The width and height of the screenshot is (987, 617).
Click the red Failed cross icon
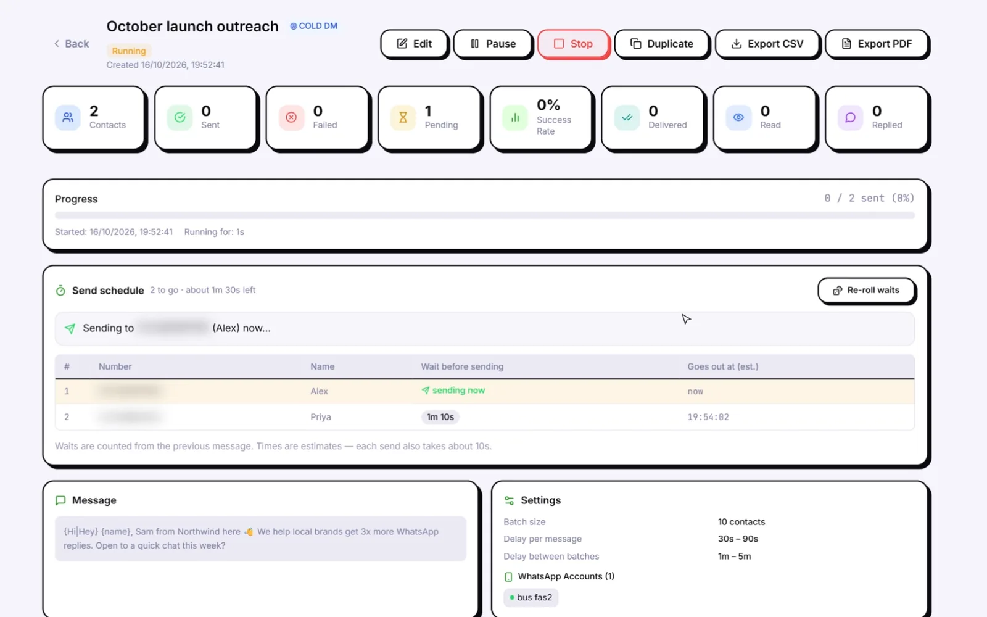(291, 117)
